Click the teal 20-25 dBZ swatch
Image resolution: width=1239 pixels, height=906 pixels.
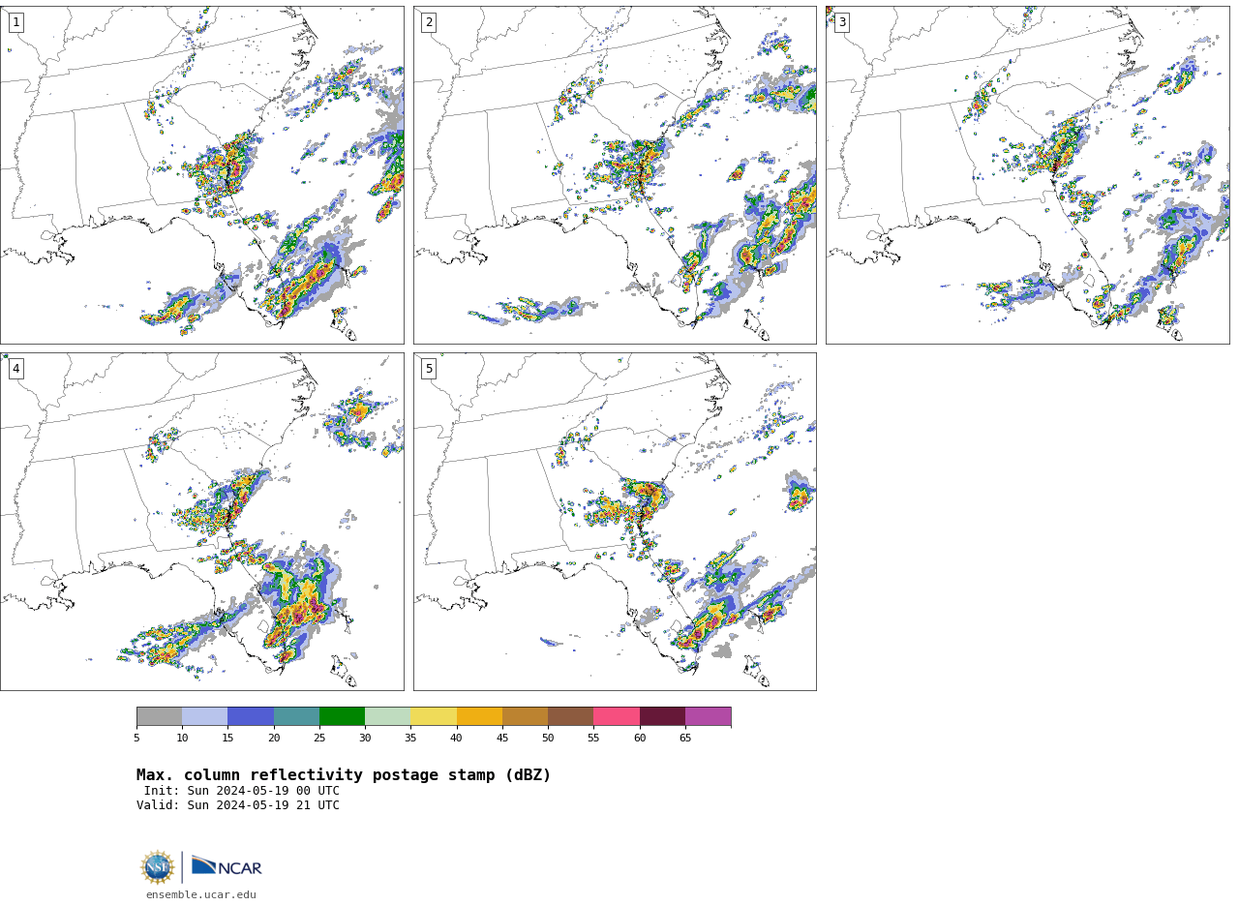[296, 716]
